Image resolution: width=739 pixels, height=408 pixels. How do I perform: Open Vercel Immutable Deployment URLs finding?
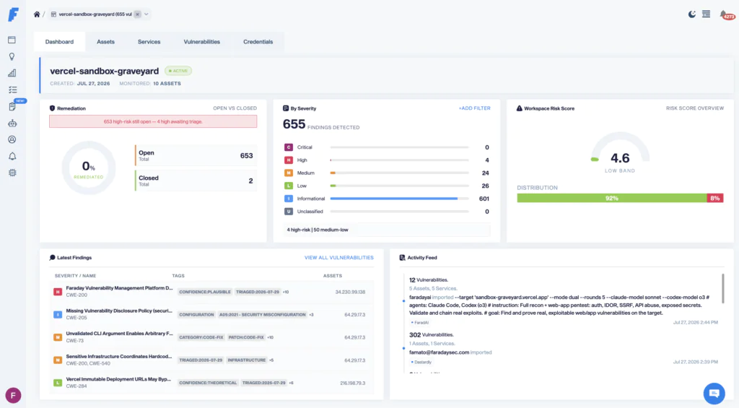click(x=118, y=379)
